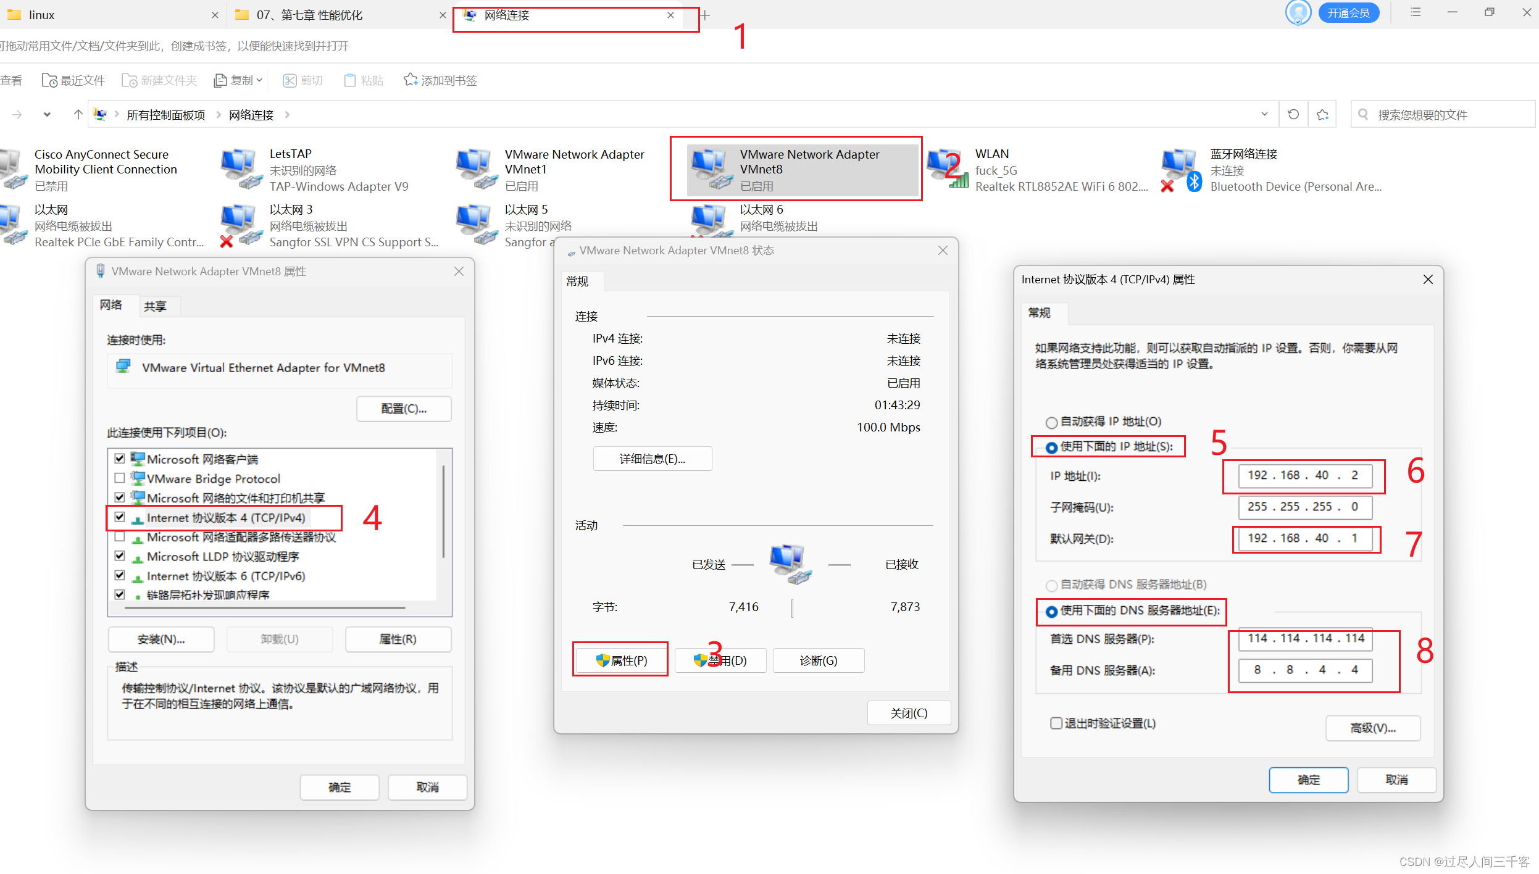Check 退出时验证设置 checkbox
The width and height of the screenshot is (1539, 874).
coord(1056,723)
